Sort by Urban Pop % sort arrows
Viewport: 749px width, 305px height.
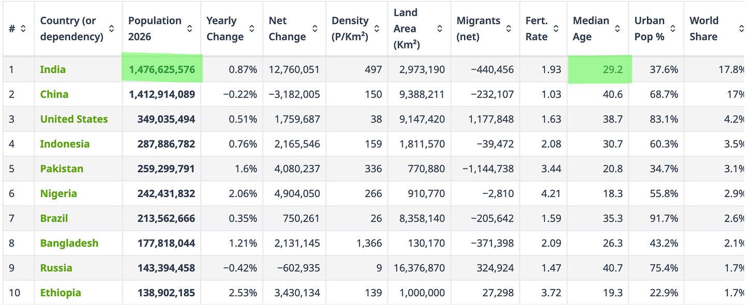[x=673, y=29]
